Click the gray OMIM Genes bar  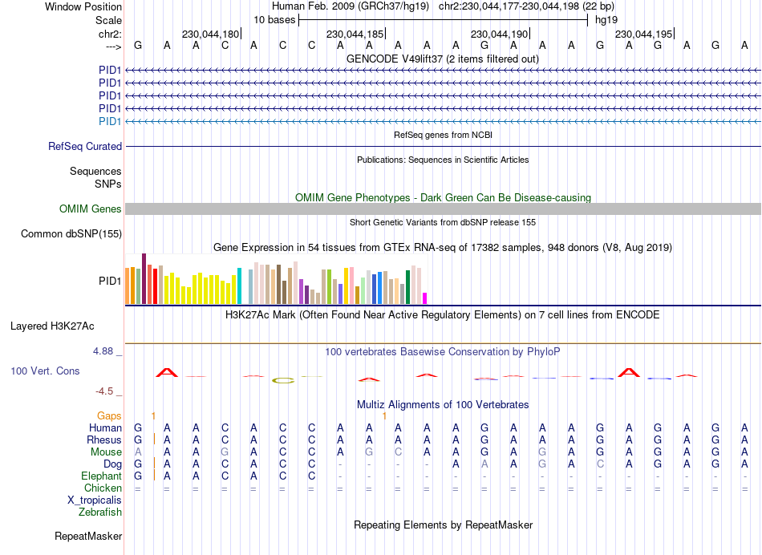pyautogui.click(x=443, y=209)
